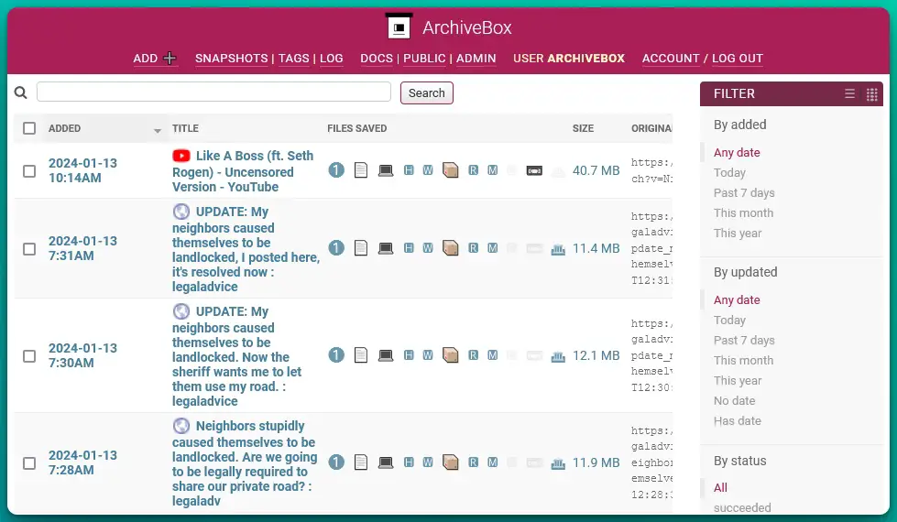The image size is (897, 522).
Task: Check the 7:30AM snapshot row checkbox
Action: coord(29,356)
